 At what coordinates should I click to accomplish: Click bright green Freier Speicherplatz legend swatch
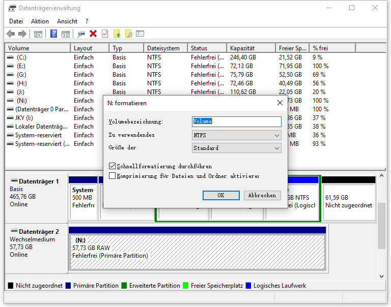(x=185, y=285)
